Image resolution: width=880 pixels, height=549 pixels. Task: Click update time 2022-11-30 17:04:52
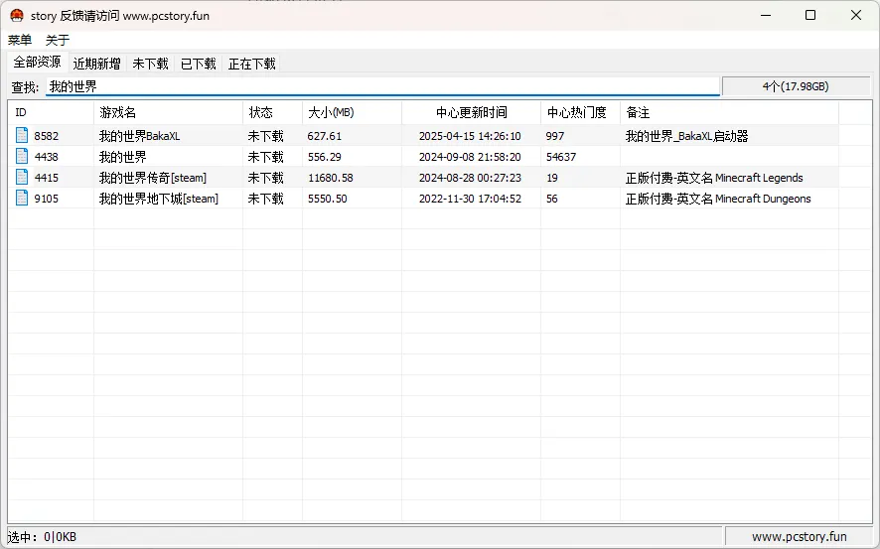pyautogui.click(x=470, y=199)
